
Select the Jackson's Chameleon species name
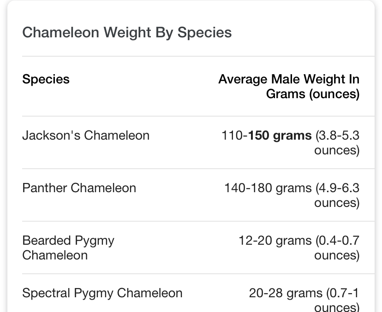pyautogui.click(x=86, y=135)
